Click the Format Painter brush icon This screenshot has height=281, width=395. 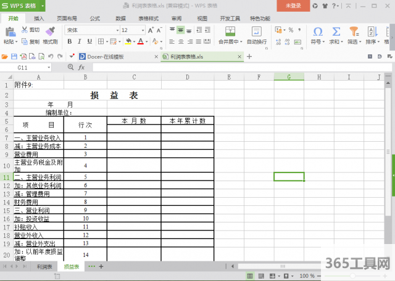(51, 31)
